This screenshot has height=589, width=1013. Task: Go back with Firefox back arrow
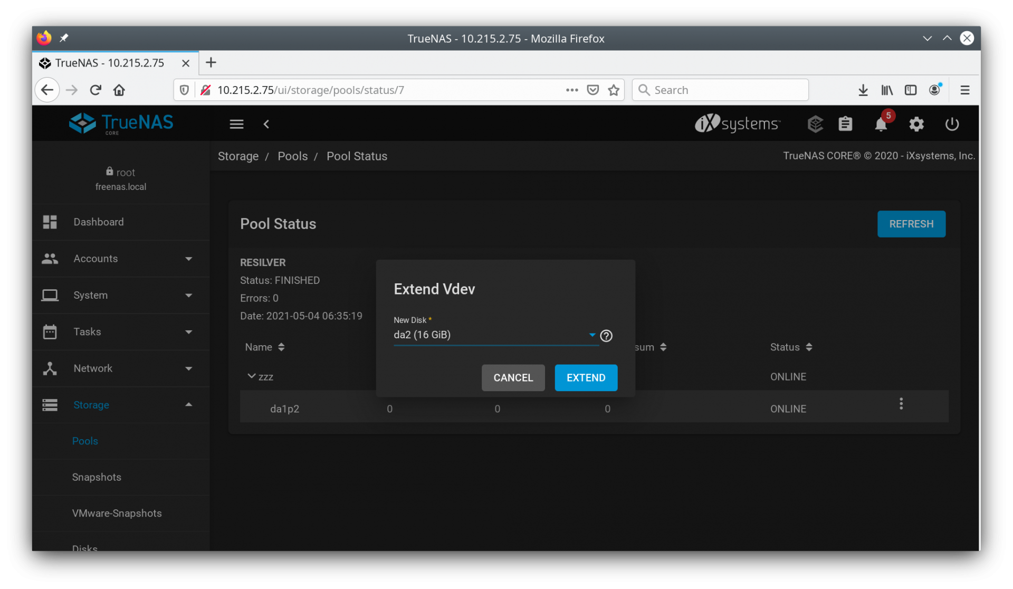(47, 90)
